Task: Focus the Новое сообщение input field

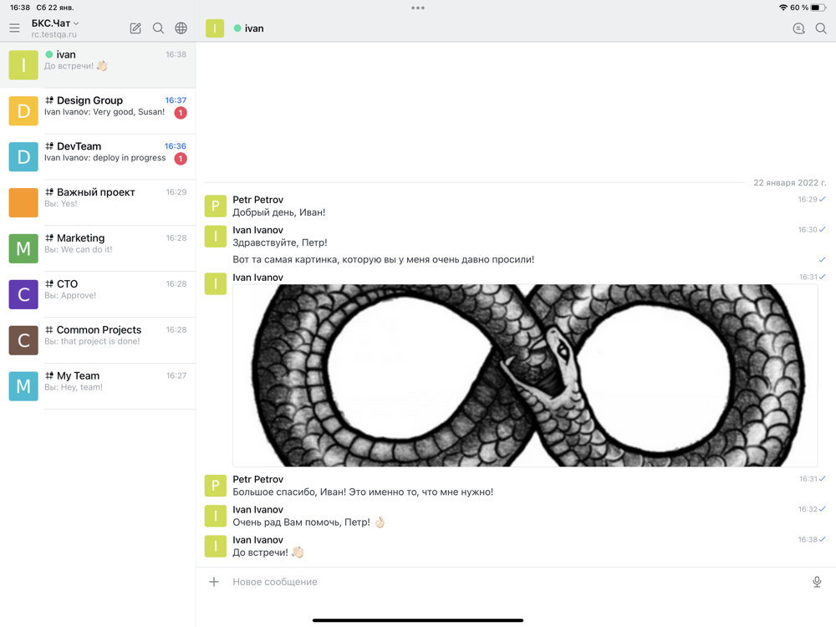Action: coord(517,582)
